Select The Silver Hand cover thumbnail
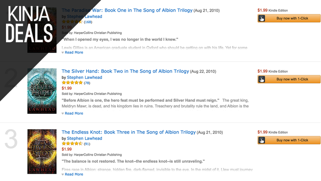The height and width of the screenshot is (181, 321). (x=42, y=91)
